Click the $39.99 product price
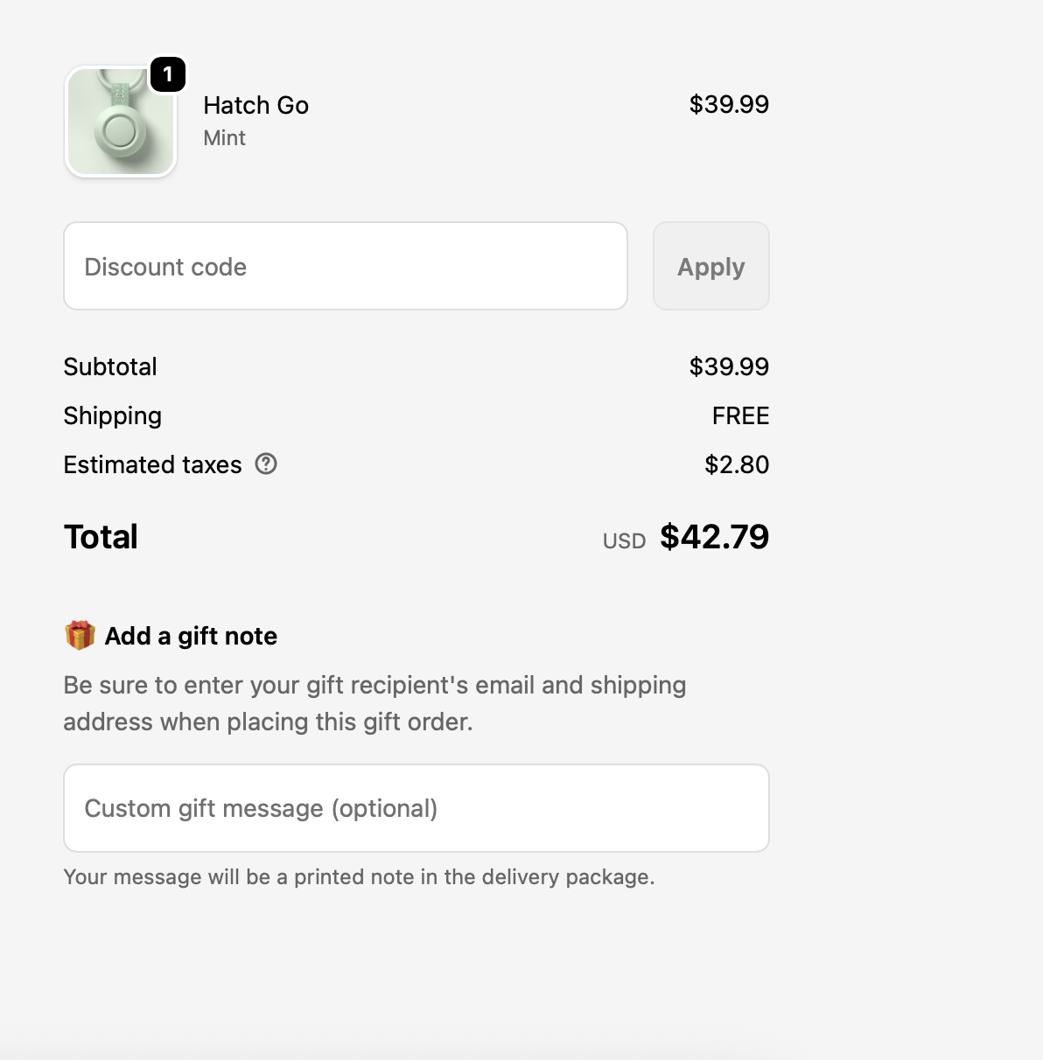This screenshot has height=1060, width=1043. [x=729, y=104]
